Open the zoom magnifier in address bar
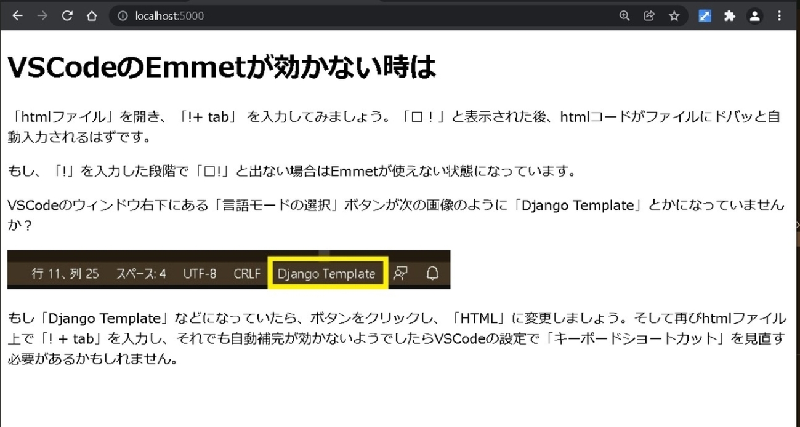 tap(624, 17)
